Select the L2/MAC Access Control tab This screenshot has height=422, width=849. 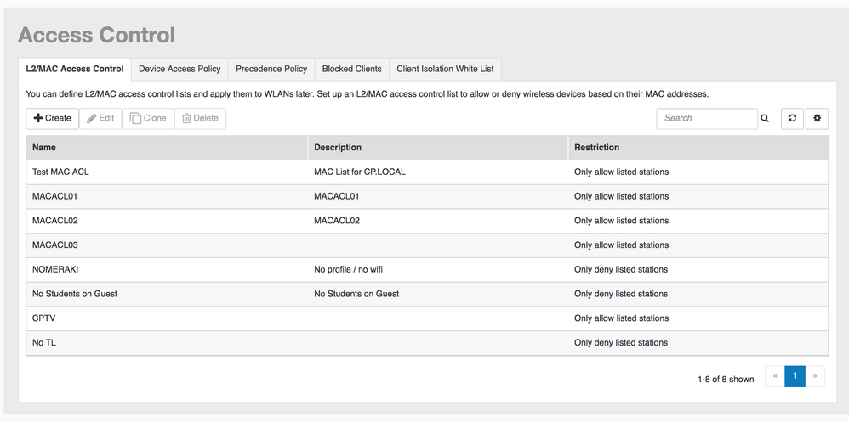(x=75, y=69)
